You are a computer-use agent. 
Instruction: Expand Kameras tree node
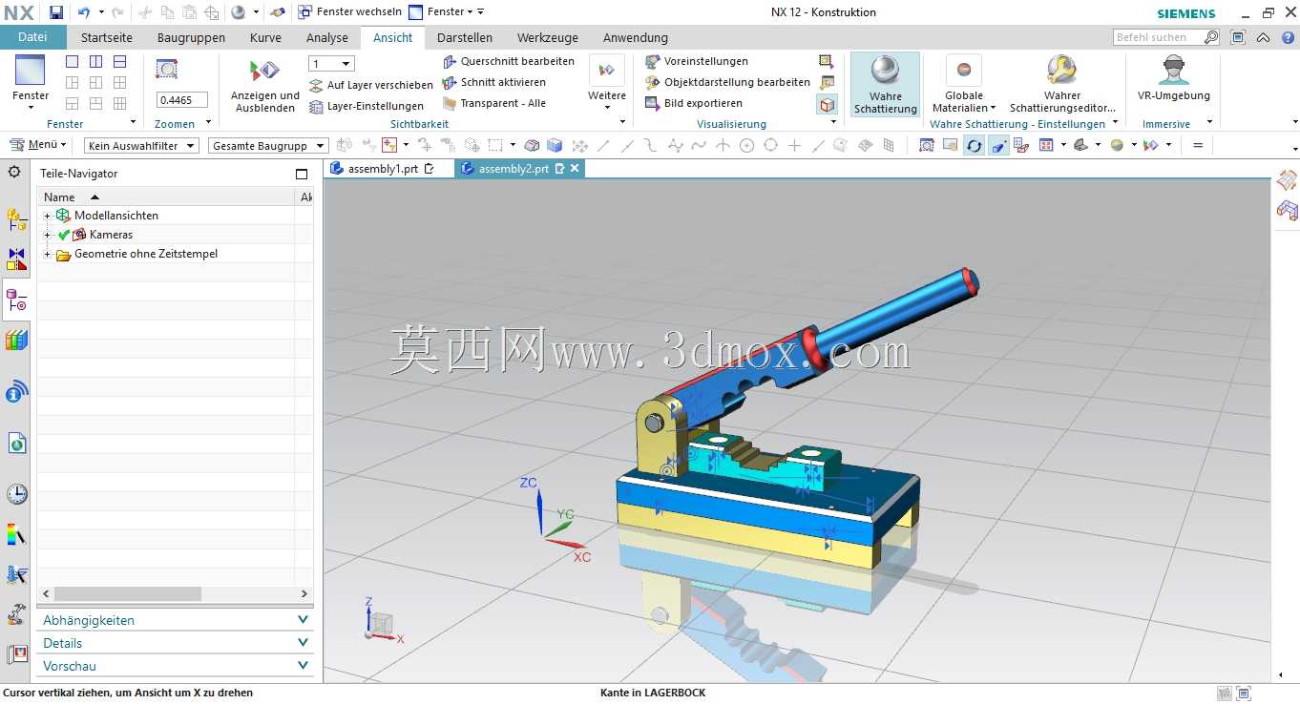click(x=47, y=235)
